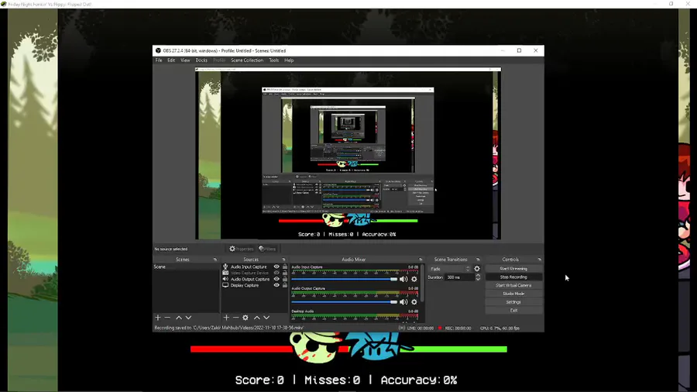Image resolution: width=697 pixels, height=392 pixels.
Task: Add a new scene with plus icon
Action: point(158,318)
